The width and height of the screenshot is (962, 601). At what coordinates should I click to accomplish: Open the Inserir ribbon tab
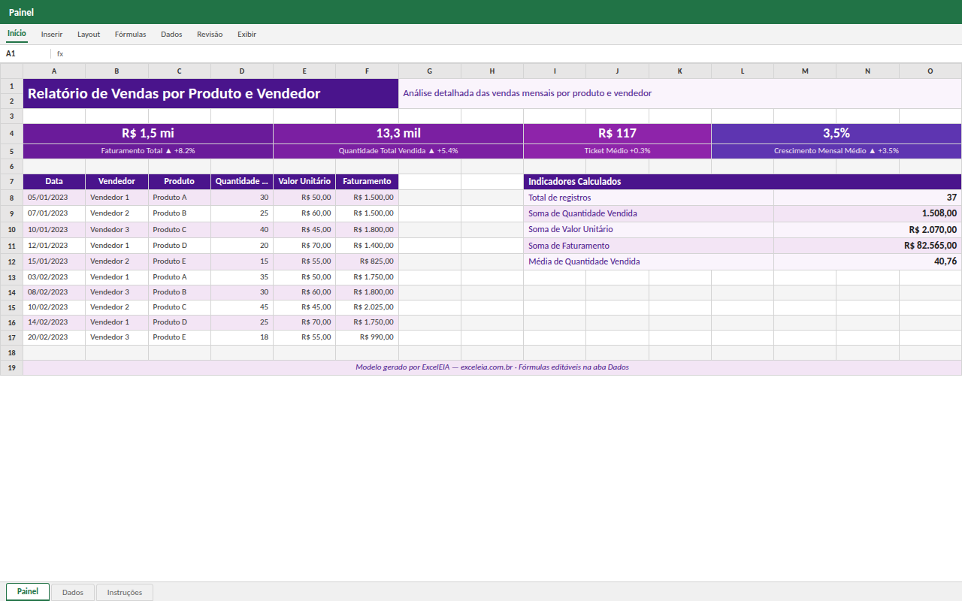coord(52,34)
